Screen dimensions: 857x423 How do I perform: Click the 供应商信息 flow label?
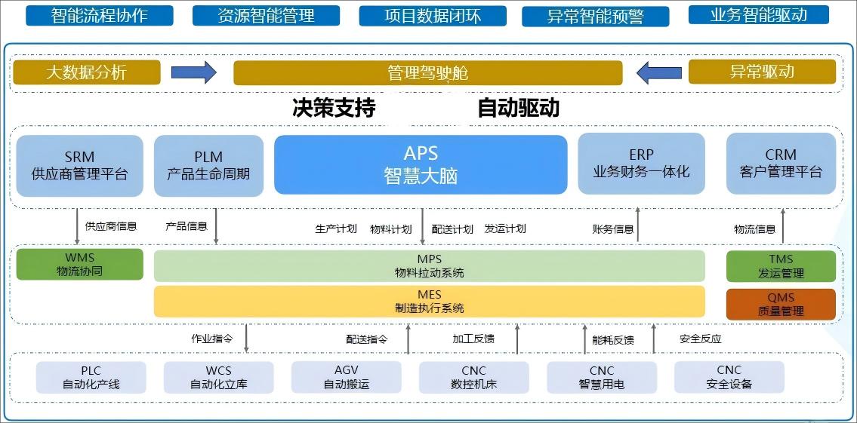(x=111, y=226)
